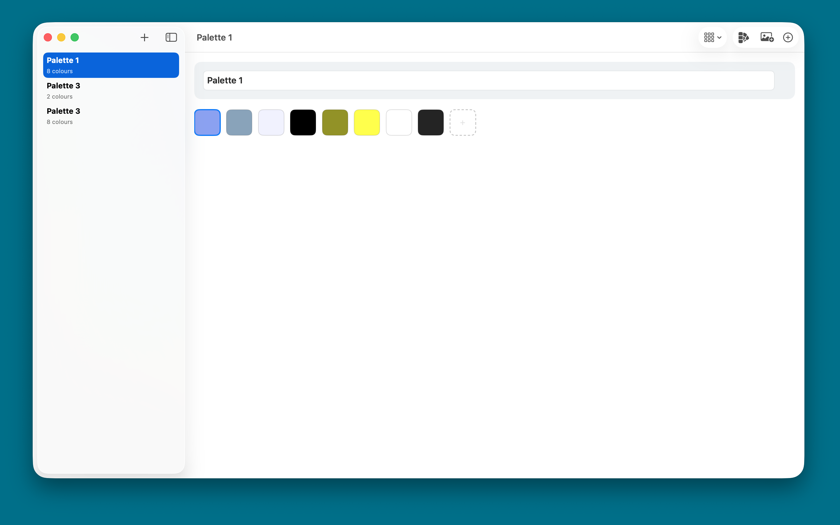Create a new palette using the plus icon
Viewport: 840px width, 525px height.
145,37
